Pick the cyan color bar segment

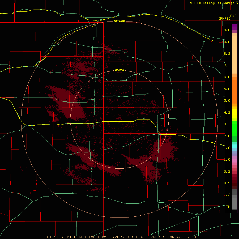tap(234, 146)
